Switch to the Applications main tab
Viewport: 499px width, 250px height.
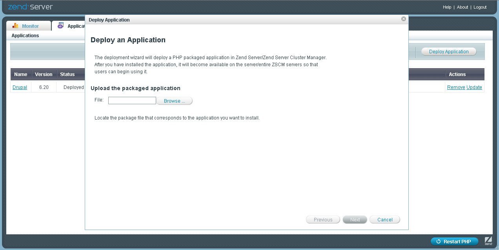pyautogui.click(x=69, y=26)
